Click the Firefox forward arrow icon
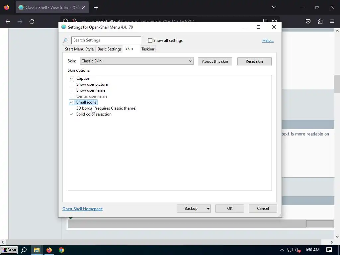This screenshot has width=340, height=255. [20, 22]
